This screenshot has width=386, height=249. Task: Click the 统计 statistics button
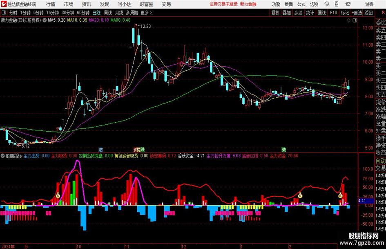click(310, 13)
